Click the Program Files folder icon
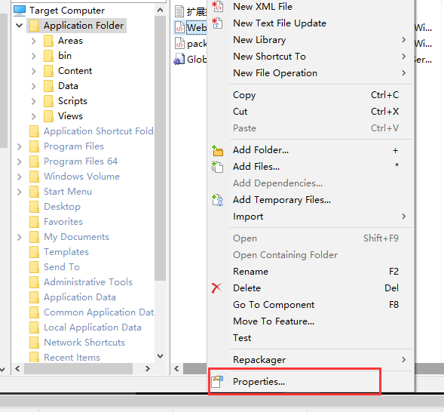444x412 pixels. pos(35,146)
